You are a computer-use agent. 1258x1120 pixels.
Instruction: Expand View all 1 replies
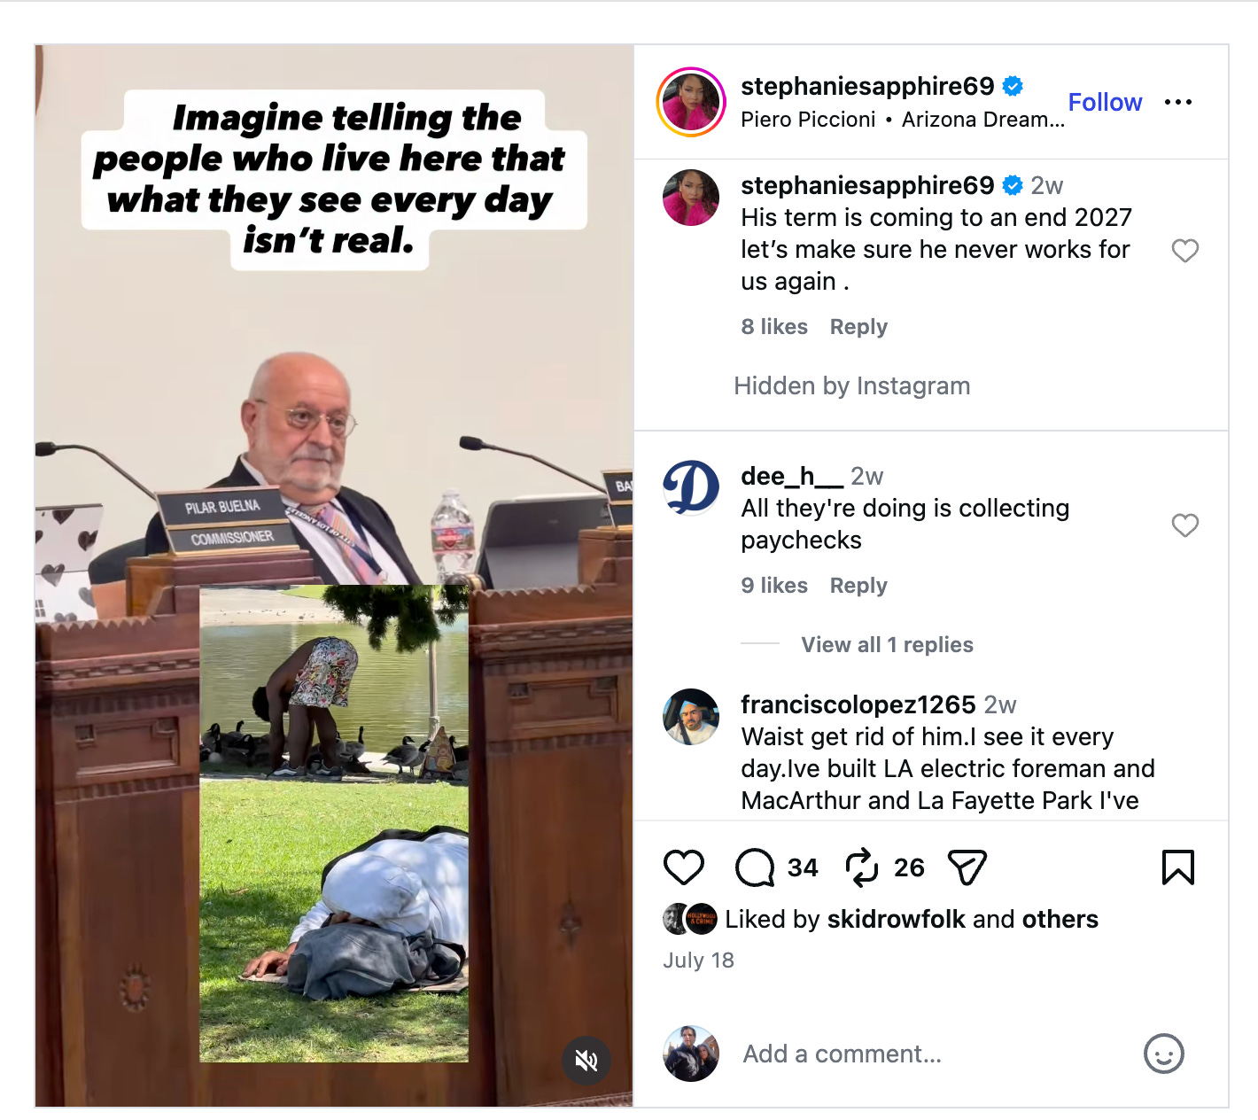tap(887, 644)
